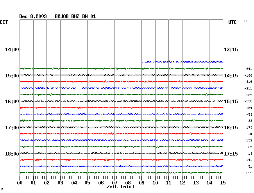254x193 pixels.
Task: Click the DC value '-336'
Action: (248, 101)
